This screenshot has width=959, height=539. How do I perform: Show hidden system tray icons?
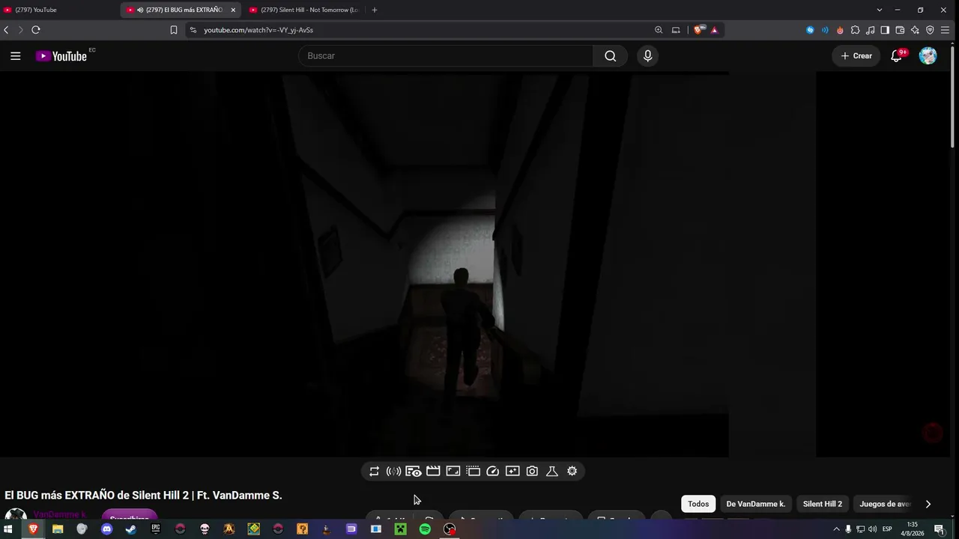tap(836, 529)
